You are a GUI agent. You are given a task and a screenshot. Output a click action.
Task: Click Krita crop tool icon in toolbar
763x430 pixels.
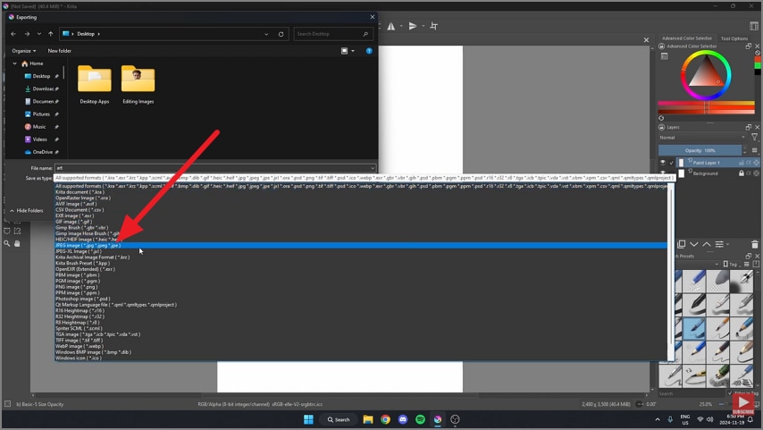[x=434, y=26]
